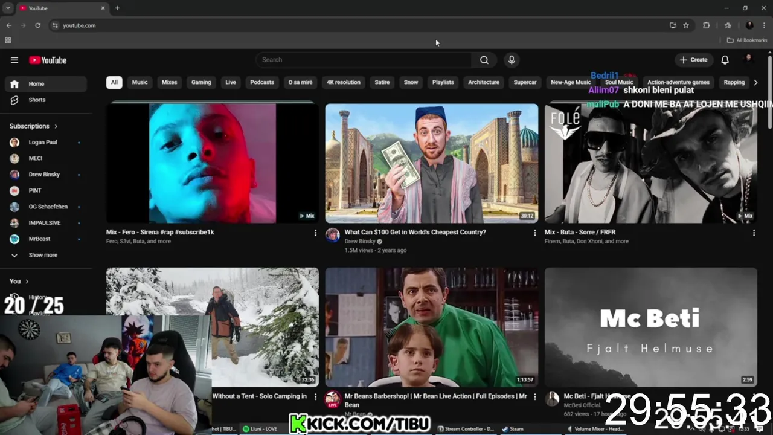Open the YouTube hamburger guide menu

[14, 60]
